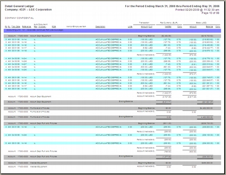Select the 'Rpt Currency (EUR)' group header
The image size is (226, 175).
tap(169, 23)
